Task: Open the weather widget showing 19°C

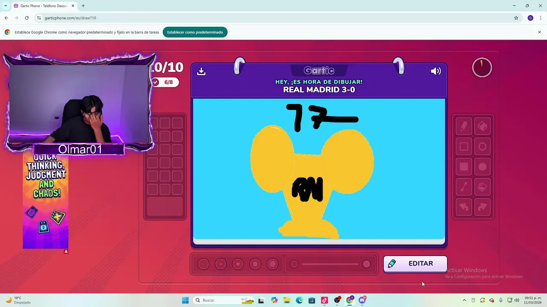Action: pyautogui.click(x=18, y=300)
